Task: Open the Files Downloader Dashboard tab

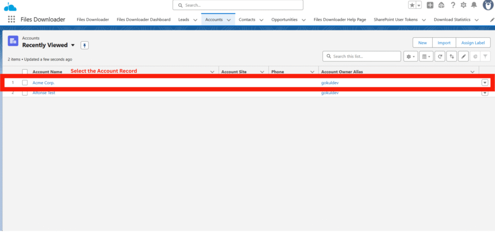Action: point(144,19)
